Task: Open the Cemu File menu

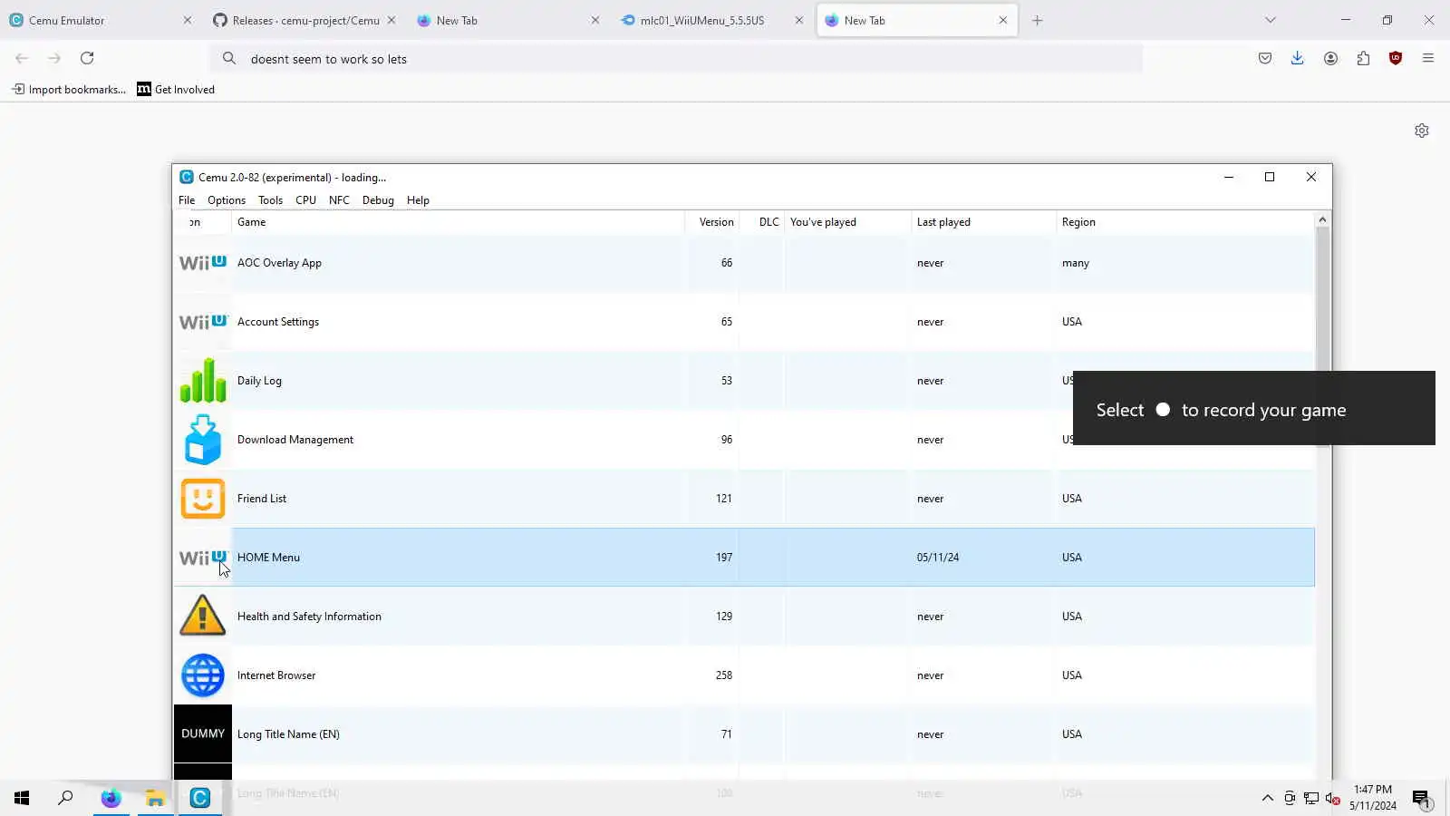Action: click(187, 200)
